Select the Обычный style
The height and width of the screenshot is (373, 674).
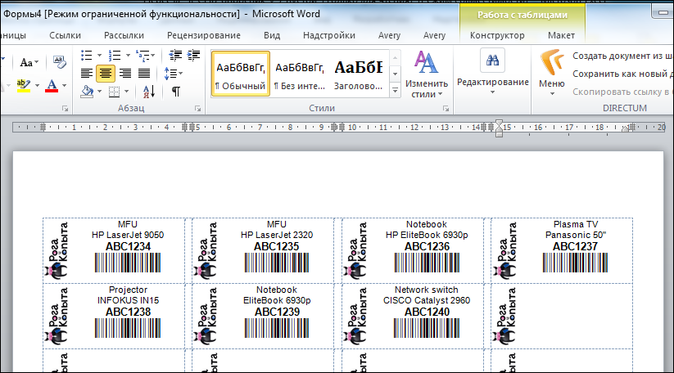click(x=241, y=74)
